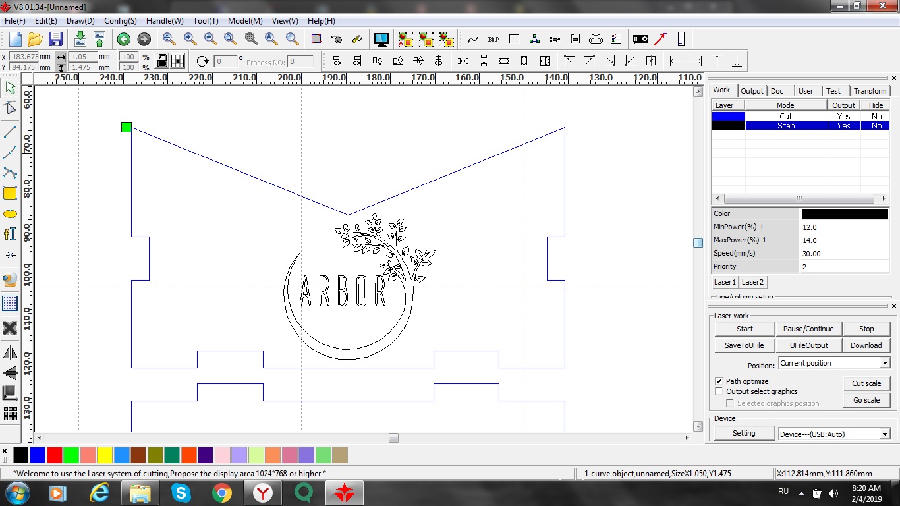This screenshot has height=506, width=900.
Task: Click the black Color field in layer properties
Action: 845,214
